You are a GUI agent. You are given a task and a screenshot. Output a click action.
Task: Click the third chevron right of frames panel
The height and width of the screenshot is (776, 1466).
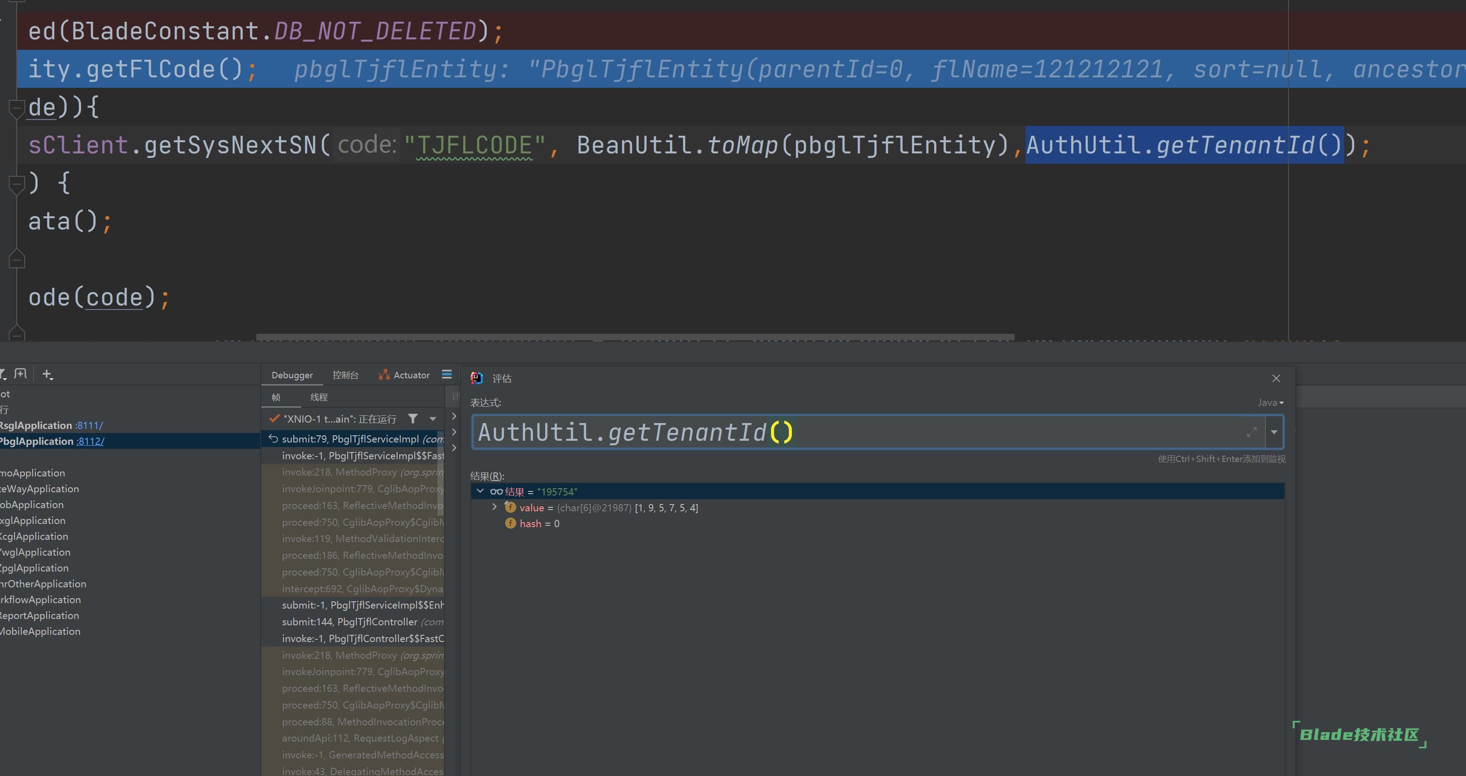click(454, 448)
